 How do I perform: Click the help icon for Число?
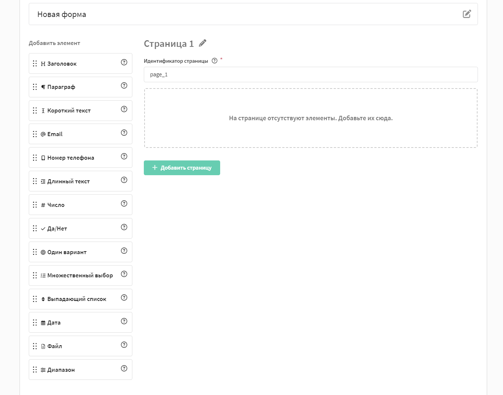tap(124, 204)
